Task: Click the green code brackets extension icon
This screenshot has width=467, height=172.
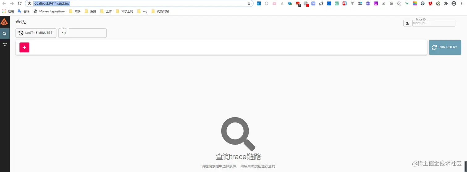Action: pos(337,3)
